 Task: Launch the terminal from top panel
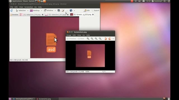point(36,1)
